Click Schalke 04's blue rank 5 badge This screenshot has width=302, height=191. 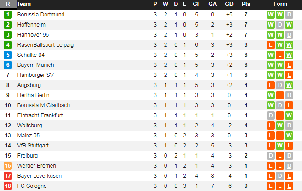click(x=8, y=55)
